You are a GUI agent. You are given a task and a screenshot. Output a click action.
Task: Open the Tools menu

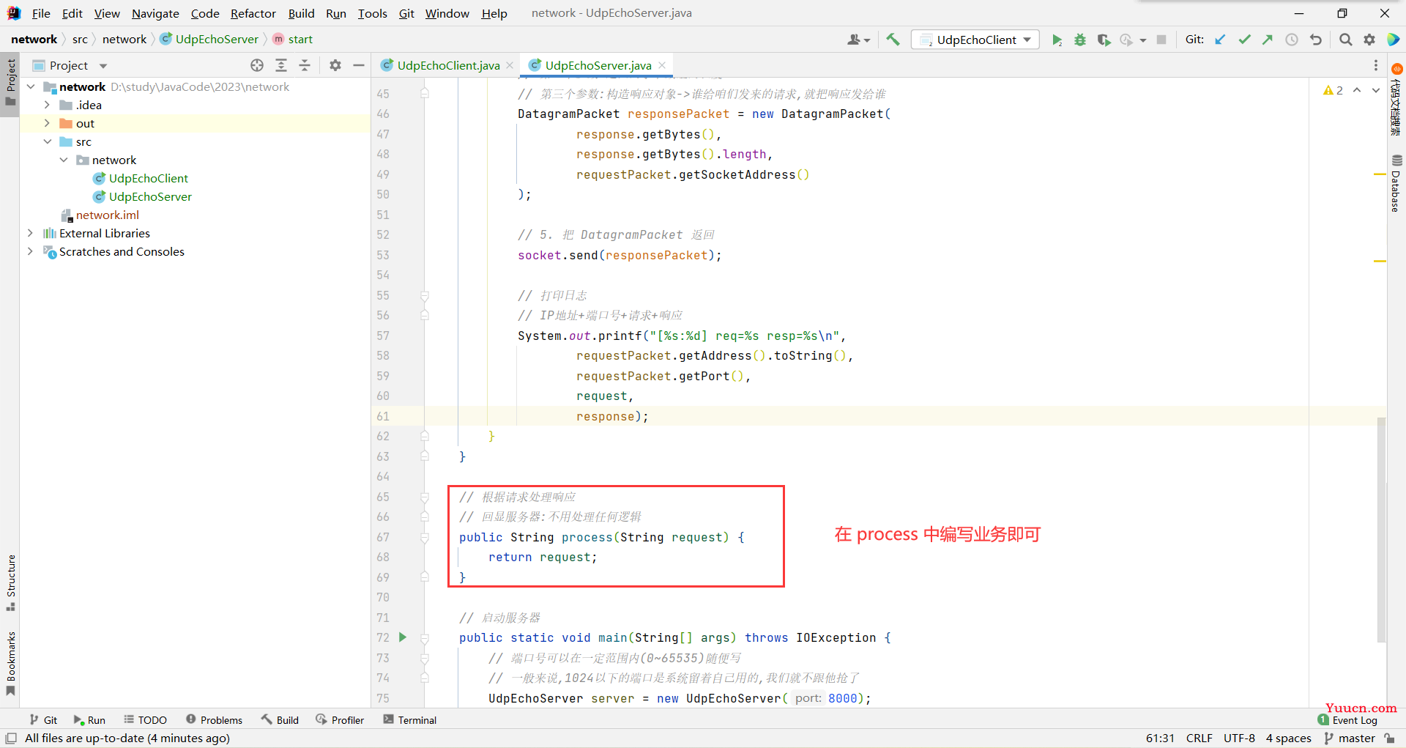(x=372, y=13)
